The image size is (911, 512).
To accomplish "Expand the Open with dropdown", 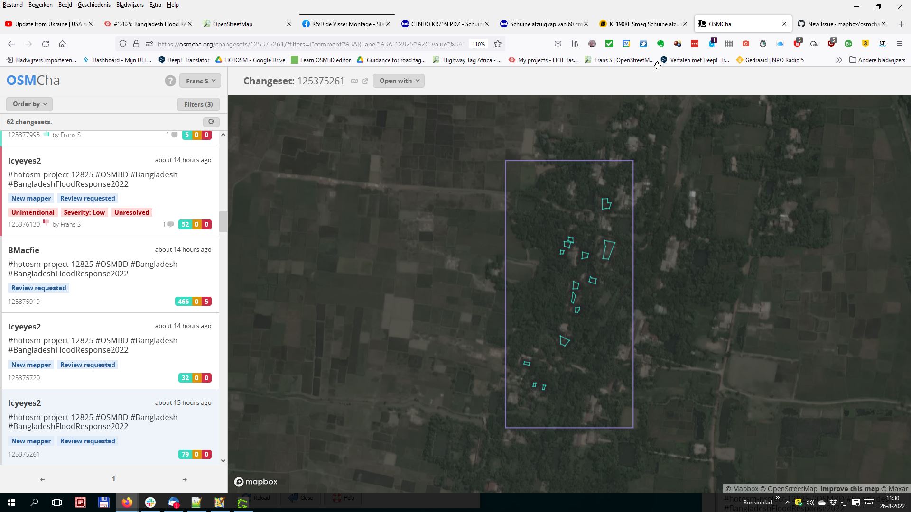I will (399, 81).
